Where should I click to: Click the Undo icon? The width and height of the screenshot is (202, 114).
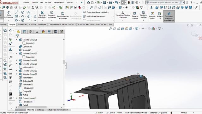[x=116, y=3]
